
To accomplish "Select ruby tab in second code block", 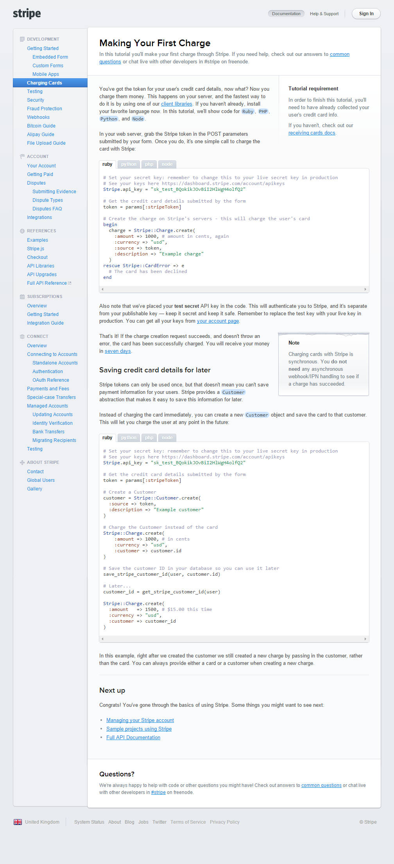I will 107,438.
